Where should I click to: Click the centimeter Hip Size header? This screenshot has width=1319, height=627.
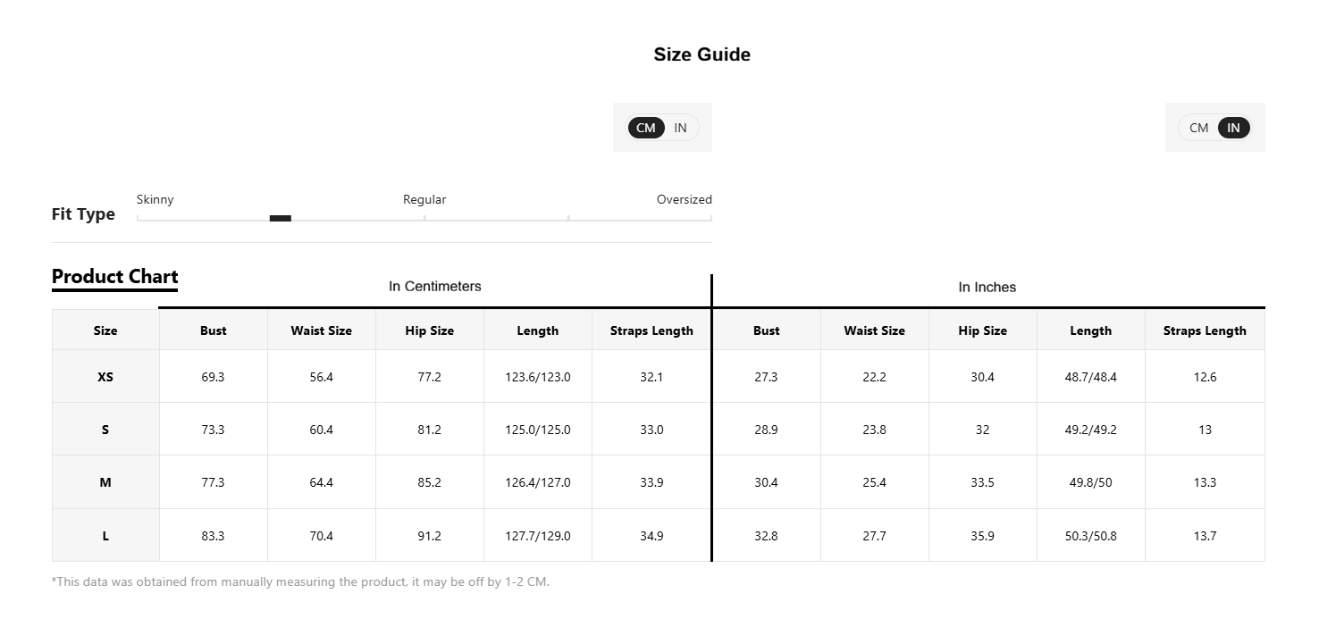click(x=430, y=330)
